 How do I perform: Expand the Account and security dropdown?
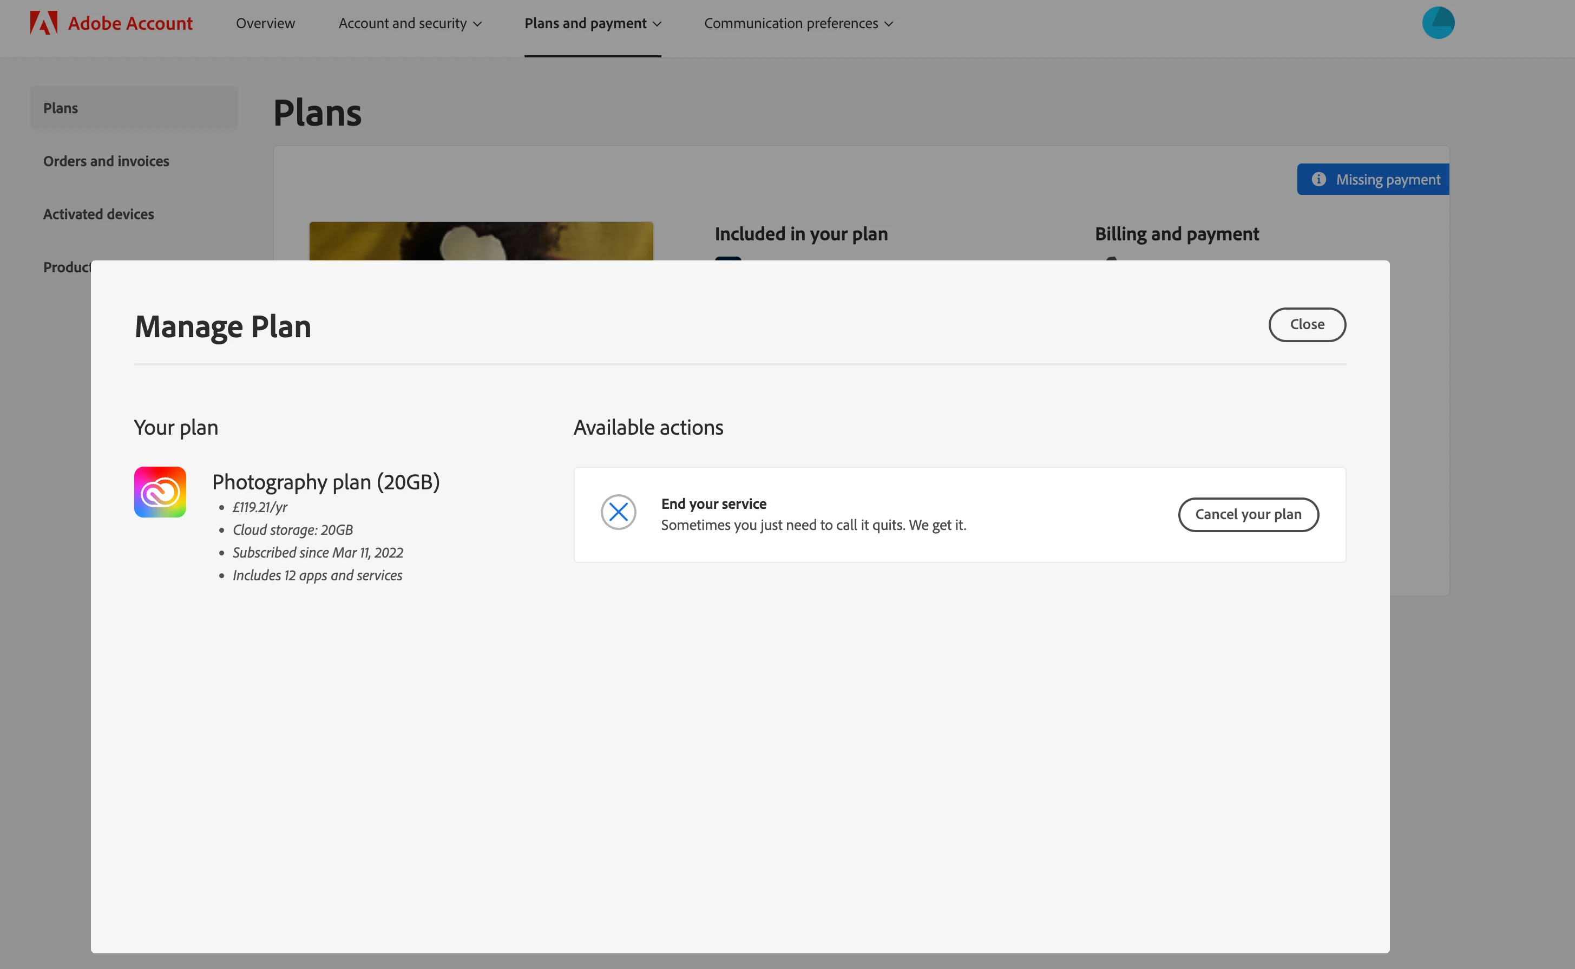(410, 24)
